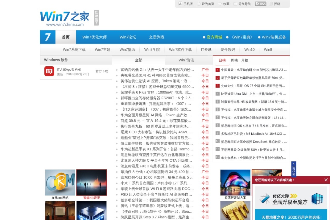This screenshot has height=220, width=330.
Task: Open the 手机版 mobile version icon link
Action: pos(180,4)
